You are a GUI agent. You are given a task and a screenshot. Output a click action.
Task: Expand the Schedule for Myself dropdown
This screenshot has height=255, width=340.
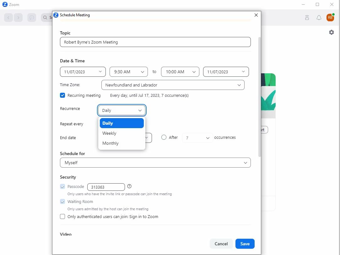pyautogui.click(x=155, y=163)
